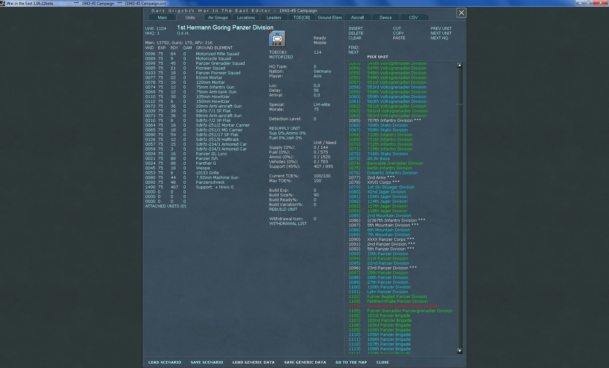Open the Air Groups tab

tap(218, 18)
